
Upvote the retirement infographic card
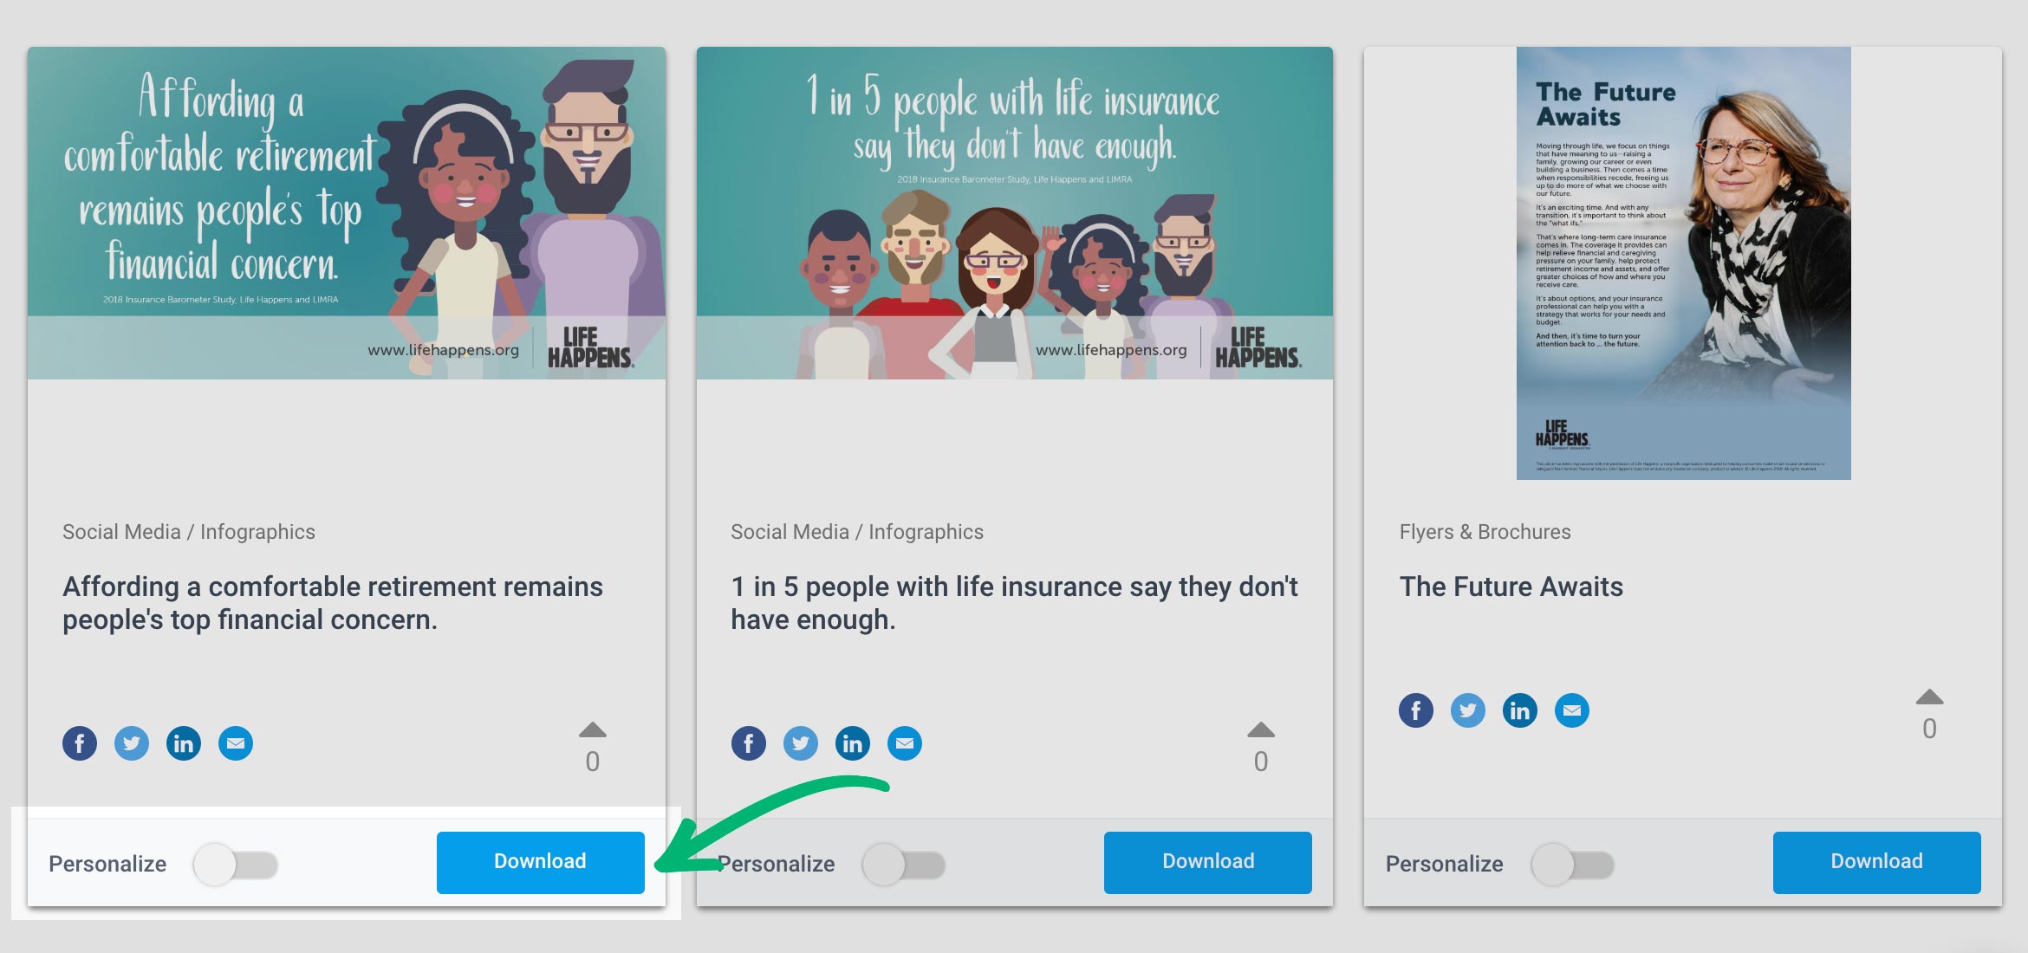click(x=593, y=730)
